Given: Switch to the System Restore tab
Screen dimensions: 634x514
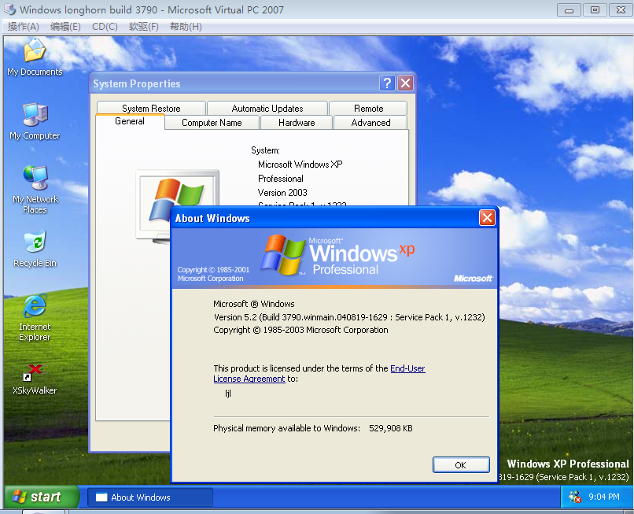Looking at the screenshot, I should (151, 108).
